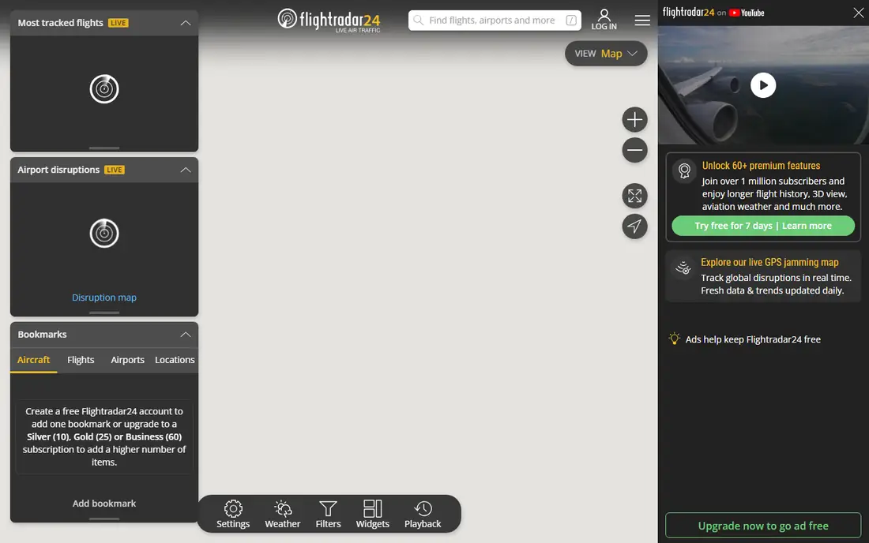The width and height of the screenshot is (869, 543).
Task: Open the hamburger main menu
Action: pyautogui.click(x=642, y=21)
